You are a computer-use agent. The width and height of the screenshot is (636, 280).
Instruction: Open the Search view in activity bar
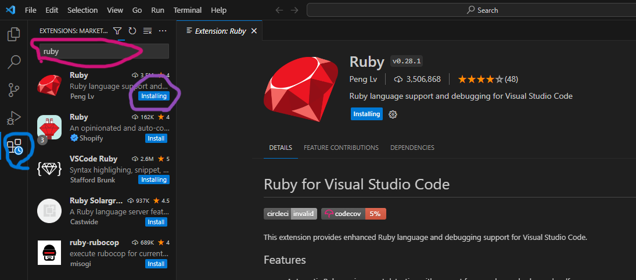coord(14,62)
